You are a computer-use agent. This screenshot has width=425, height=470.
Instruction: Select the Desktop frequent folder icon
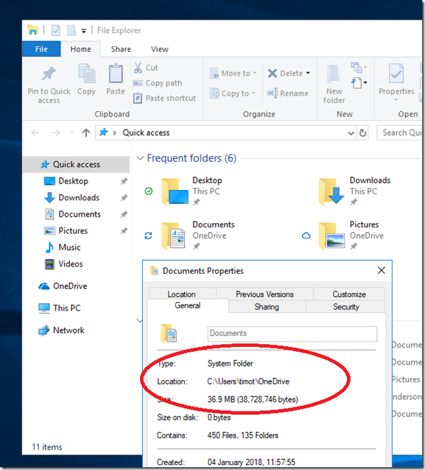click(175, 191)
